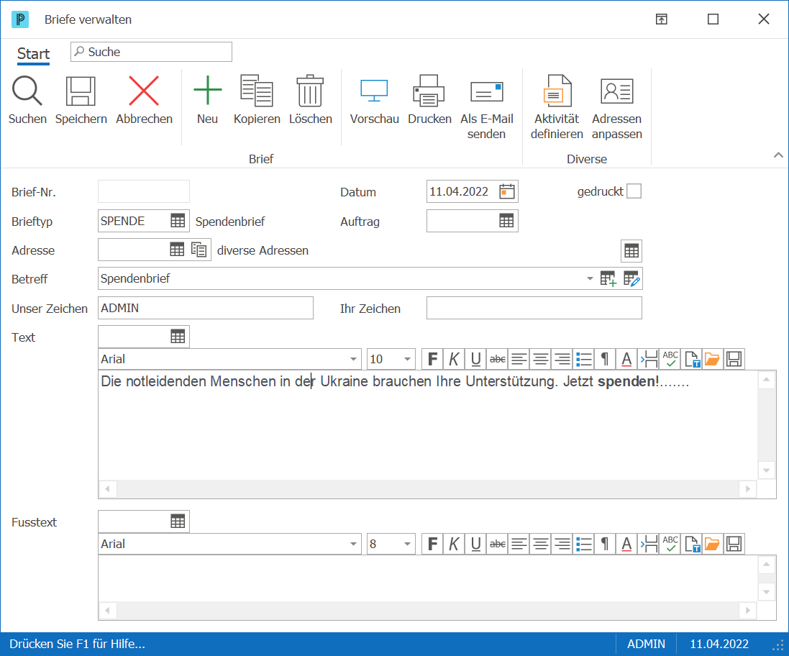Toggle strikethrough in Text editor toolbar
The height and width of the screenshot is (656, 789).
pyautogui.click(x=498, y=359)
